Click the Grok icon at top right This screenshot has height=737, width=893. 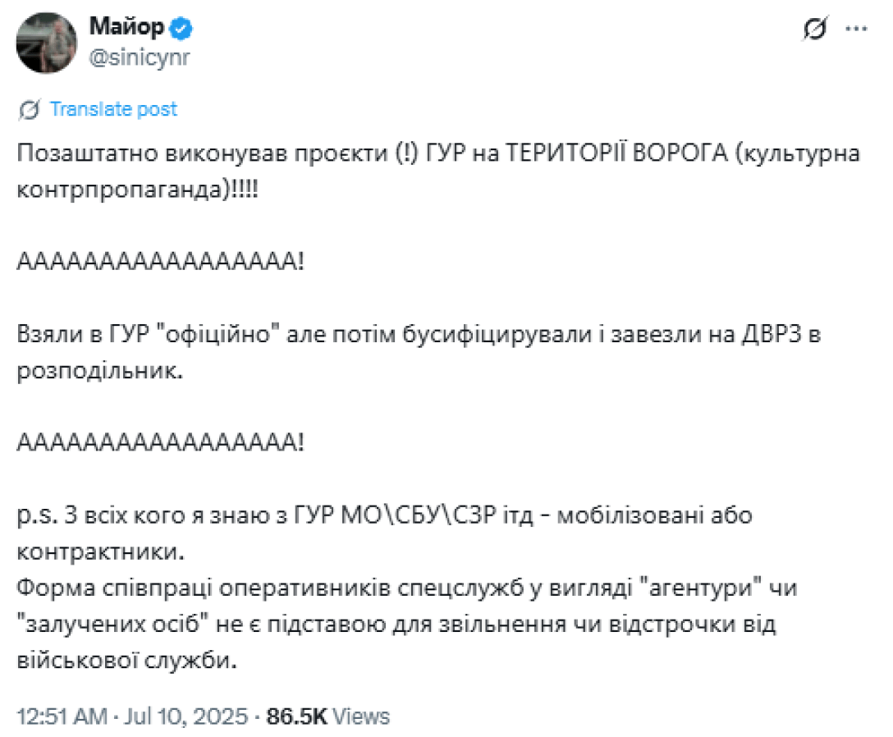815,30
